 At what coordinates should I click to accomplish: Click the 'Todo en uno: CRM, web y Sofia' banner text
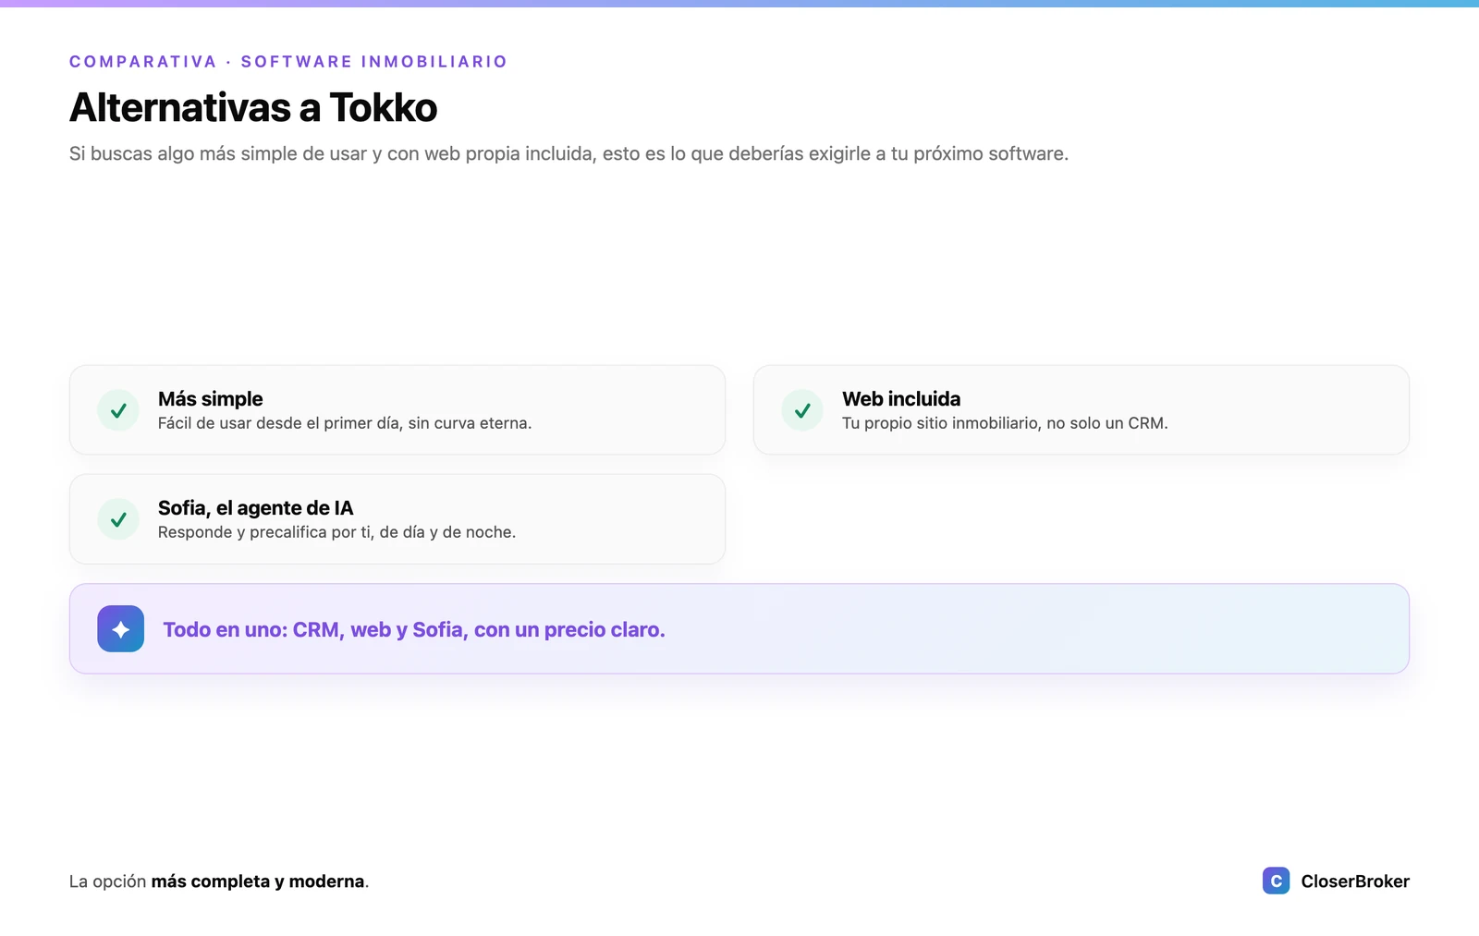[x=414, y=629]
